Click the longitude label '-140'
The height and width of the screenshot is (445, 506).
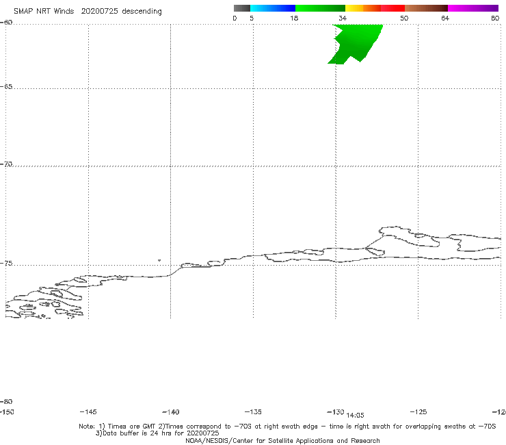pos(171,411)
